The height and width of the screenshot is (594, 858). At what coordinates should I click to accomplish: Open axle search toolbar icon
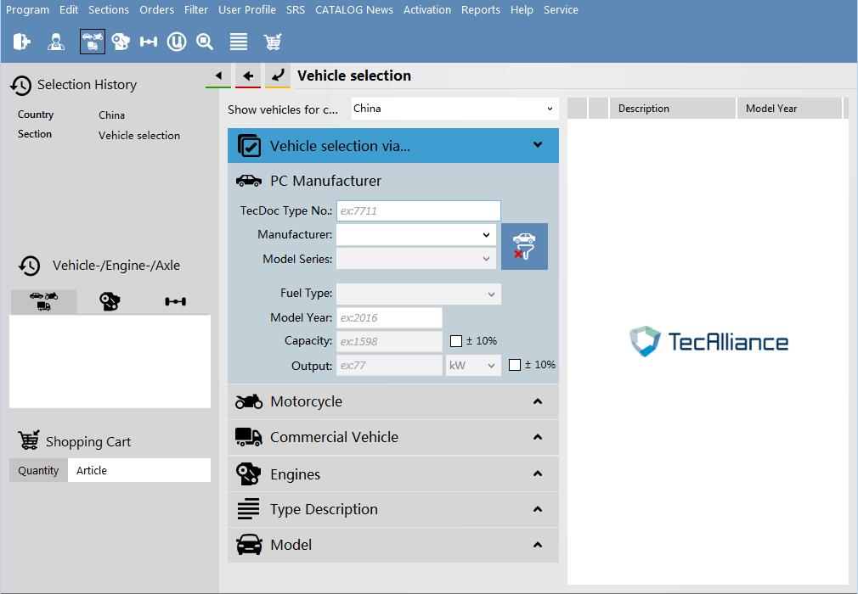coord(149,42)
